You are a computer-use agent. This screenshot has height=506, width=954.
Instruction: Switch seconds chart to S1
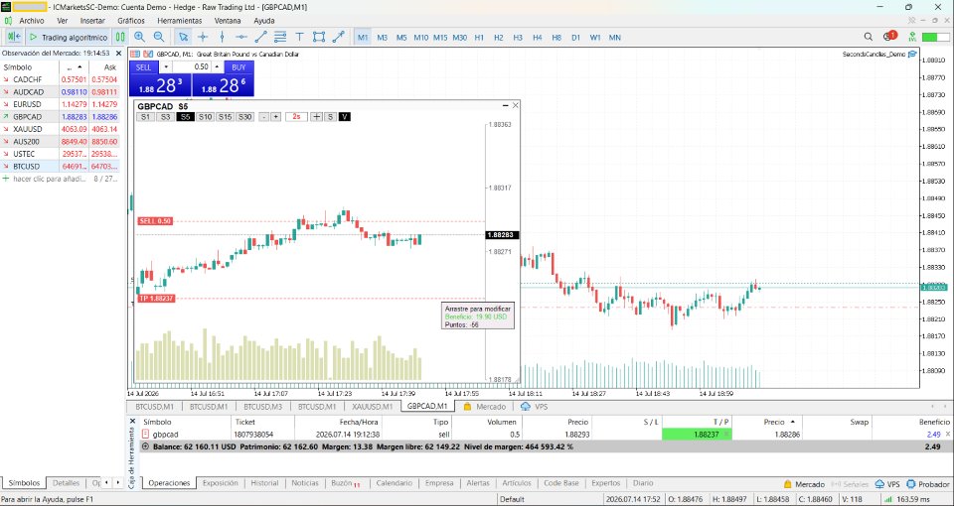coord(145,117)
